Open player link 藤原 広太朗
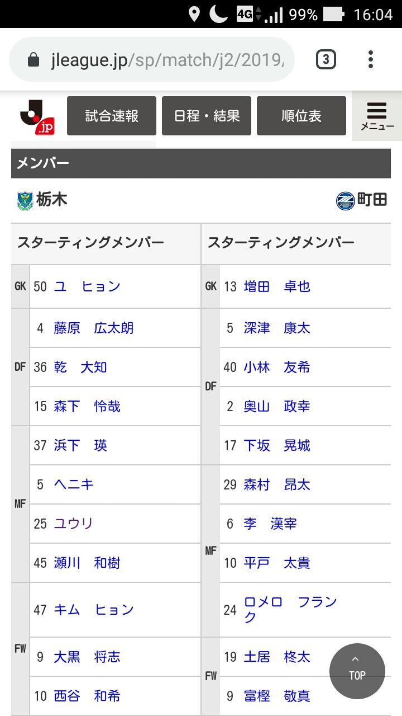The image size is (402, 716). point(94,328)
